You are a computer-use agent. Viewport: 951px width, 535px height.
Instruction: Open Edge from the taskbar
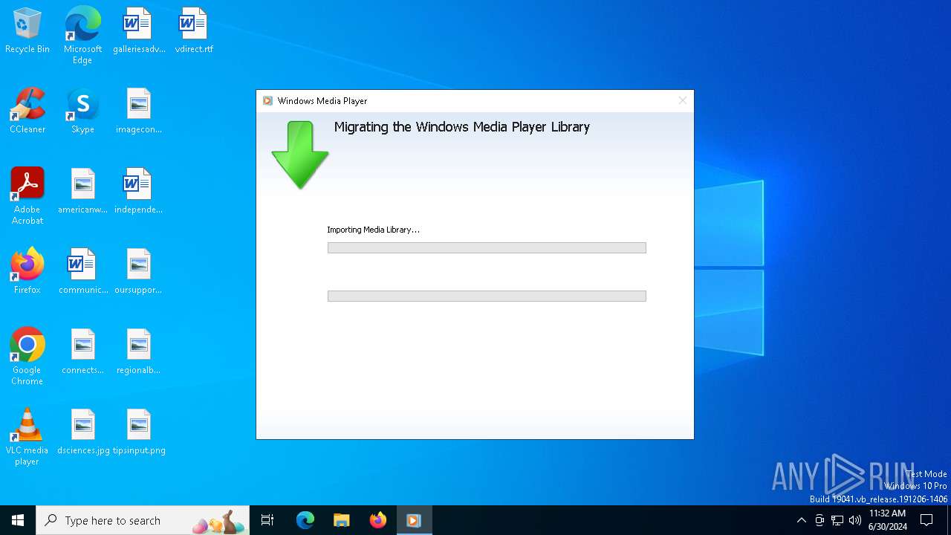pyautogui.click(x=305, y=520)
